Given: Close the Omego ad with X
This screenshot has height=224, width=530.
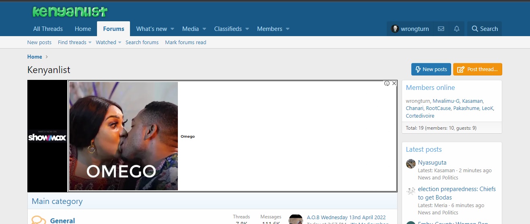Looking at the screenshot, I should (394, 83).
